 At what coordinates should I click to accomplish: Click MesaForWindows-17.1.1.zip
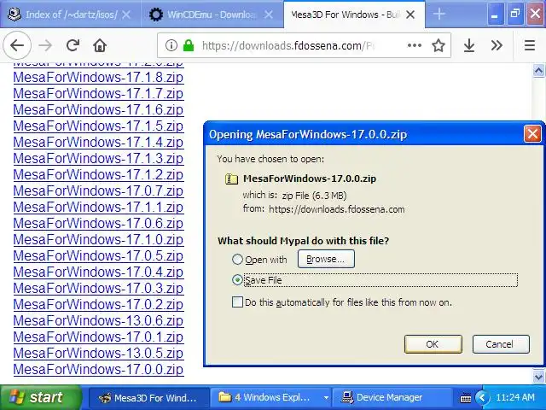98,207
